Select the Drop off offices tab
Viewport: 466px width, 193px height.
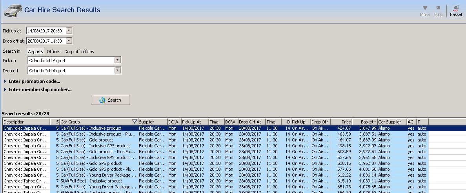click(79, 52)
